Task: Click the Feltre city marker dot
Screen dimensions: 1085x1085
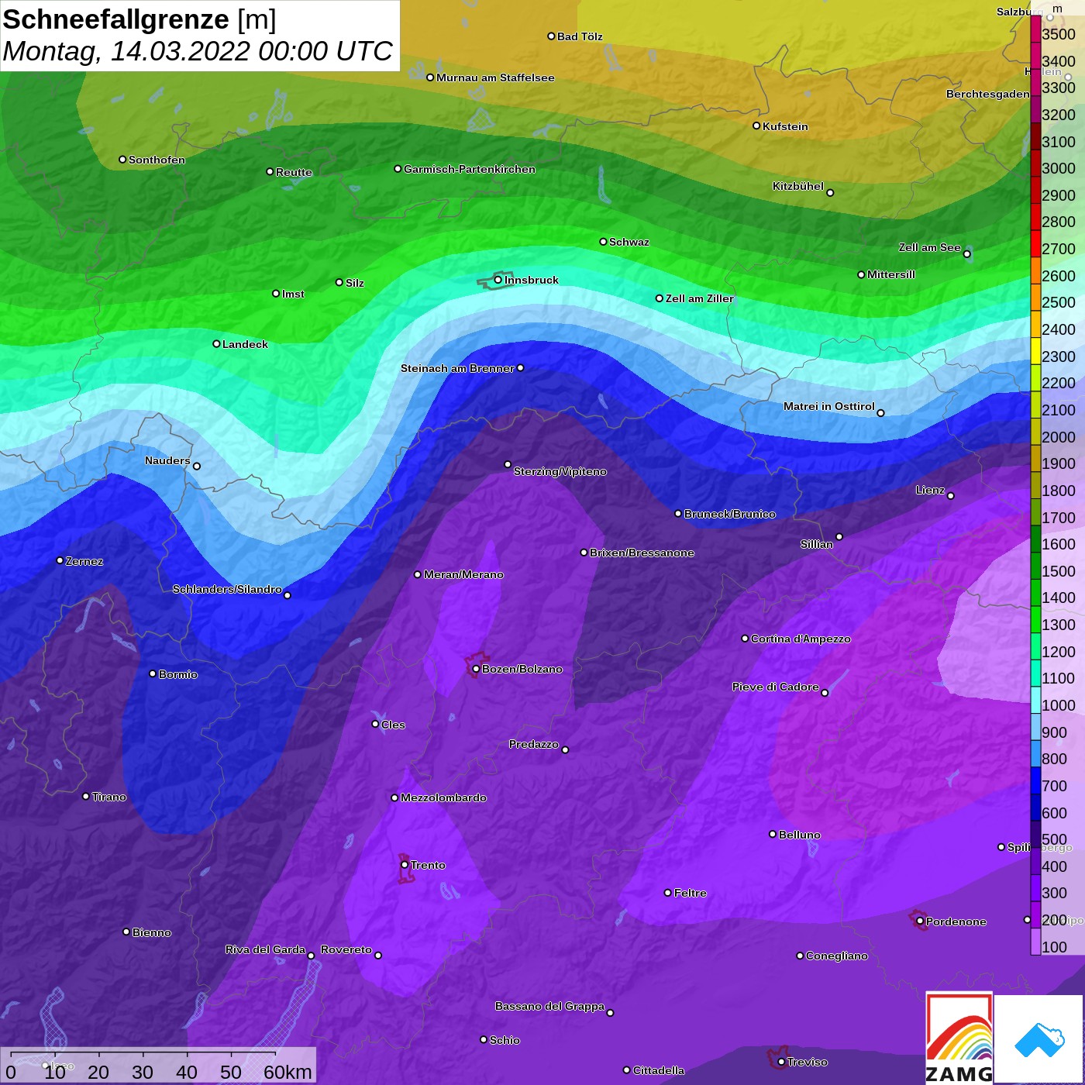Action: [668, 893]
